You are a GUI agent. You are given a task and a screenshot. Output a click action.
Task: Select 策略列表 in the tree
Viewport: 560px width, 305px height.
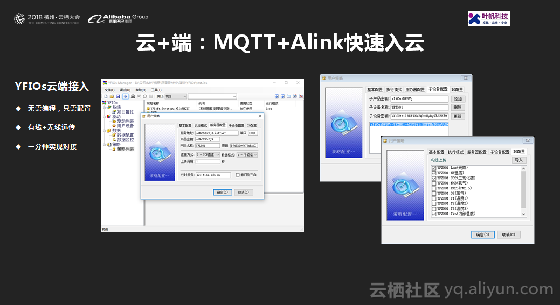(x=126, y=149)
